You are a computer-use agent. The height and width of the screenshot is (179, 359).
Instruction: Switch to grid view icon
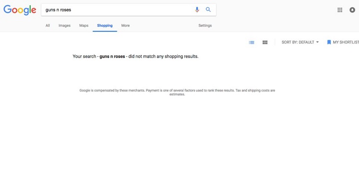[x=265, y=42]
